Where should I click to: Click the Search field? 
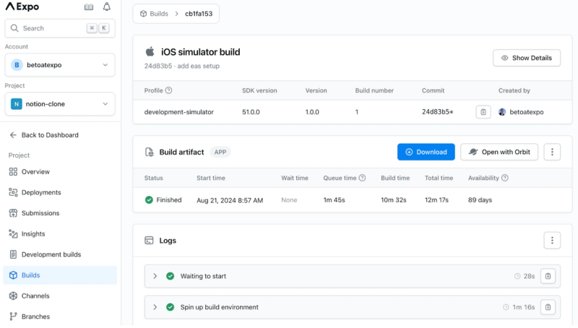click(60, 28)
